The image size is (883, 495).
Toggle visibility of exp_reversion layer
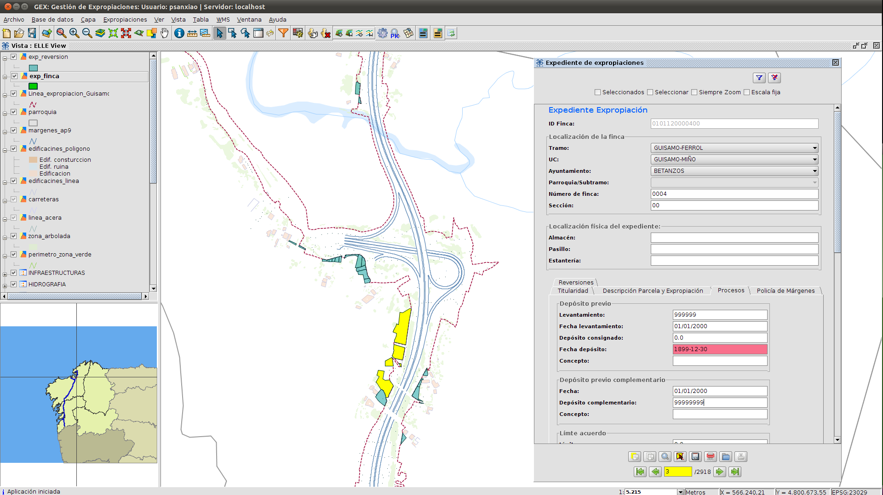(x=14, y=57)
